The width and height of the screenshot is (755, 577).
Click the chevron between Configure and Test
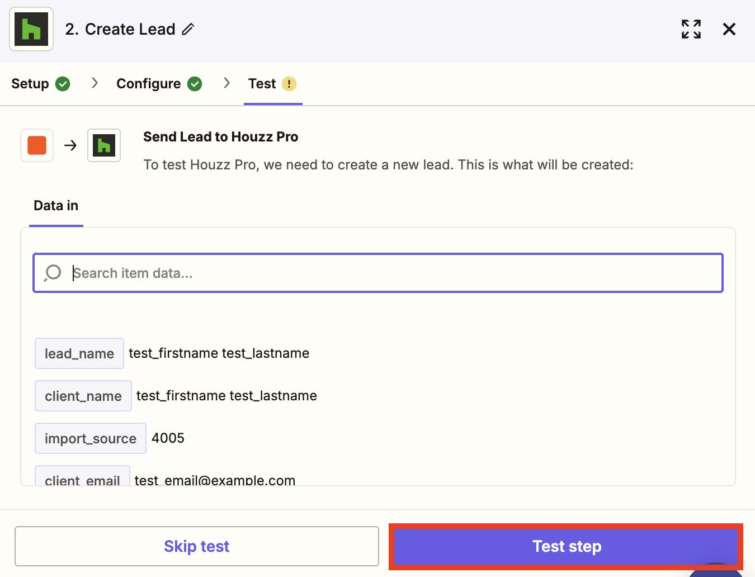coord(226,83)
